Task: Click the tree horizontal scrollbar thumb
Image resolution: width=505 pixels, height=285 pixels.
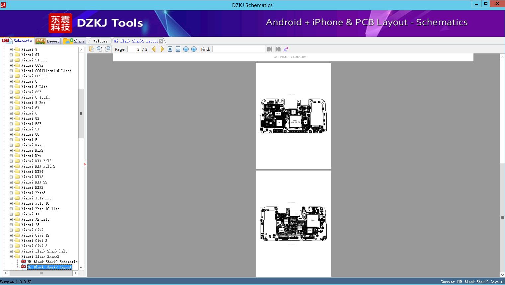Action: (x=41, y=273)
